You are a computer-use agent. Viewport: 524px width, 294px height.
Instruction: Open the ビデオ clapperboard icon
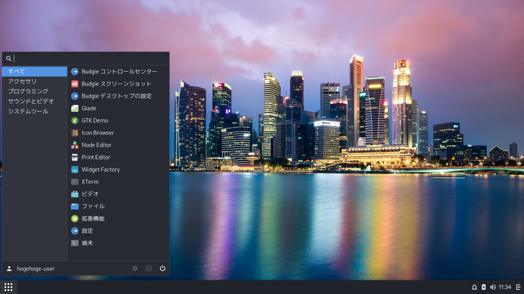pos(75,194)
